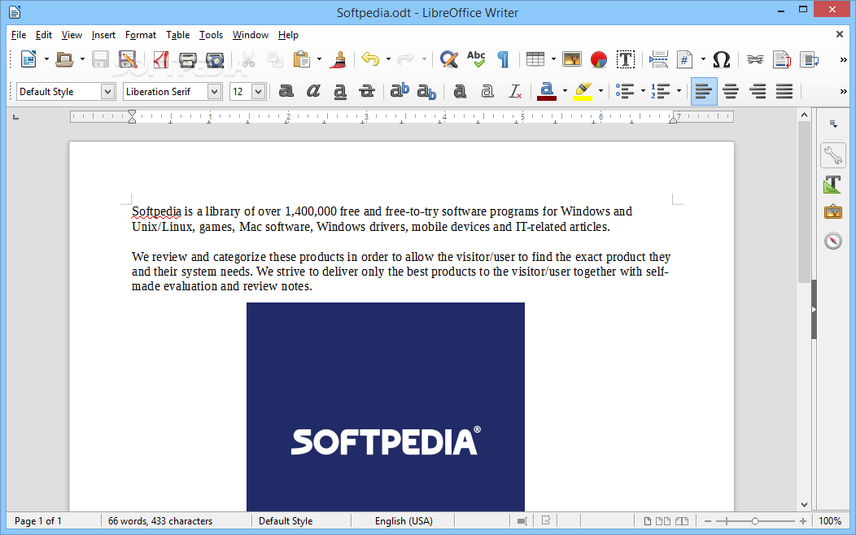Apply dark red font color swatch
Screen dimensions: 856x535
click(547, 92)
